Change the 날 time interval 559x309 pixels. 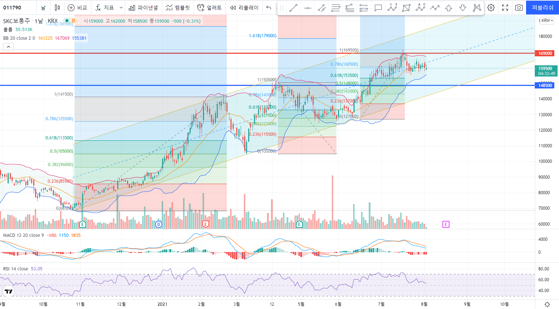43,8
